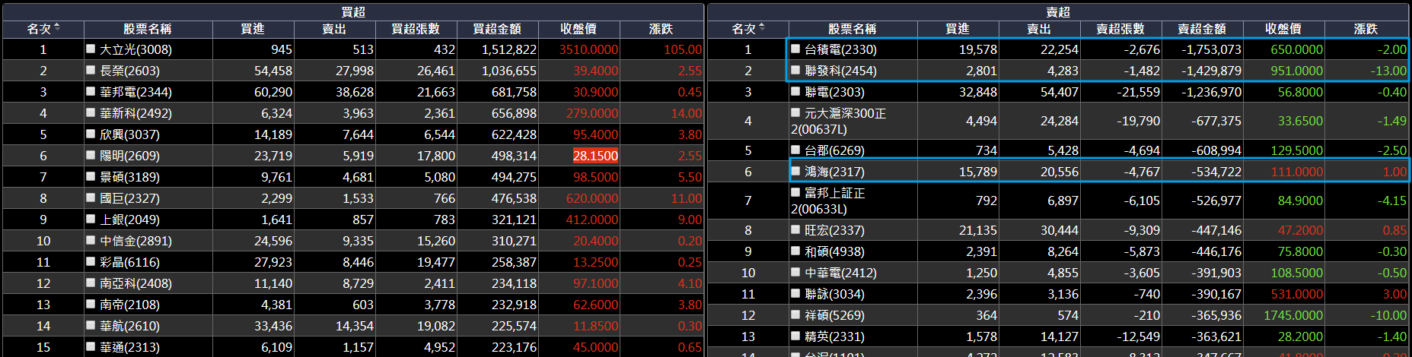Open stock 華新科(2492)
The width and height of the screenshot is (1412, 357).
tap(135, 113)
